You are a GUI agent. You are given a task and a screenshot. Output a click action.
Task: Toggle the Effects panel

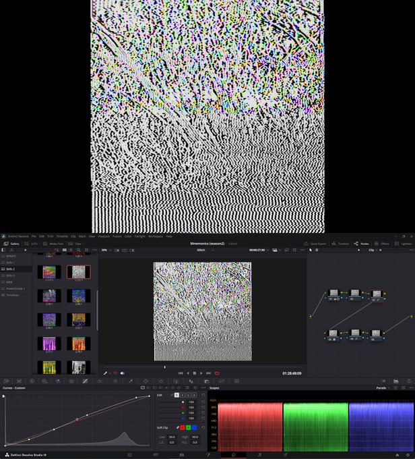coord(382,244)
